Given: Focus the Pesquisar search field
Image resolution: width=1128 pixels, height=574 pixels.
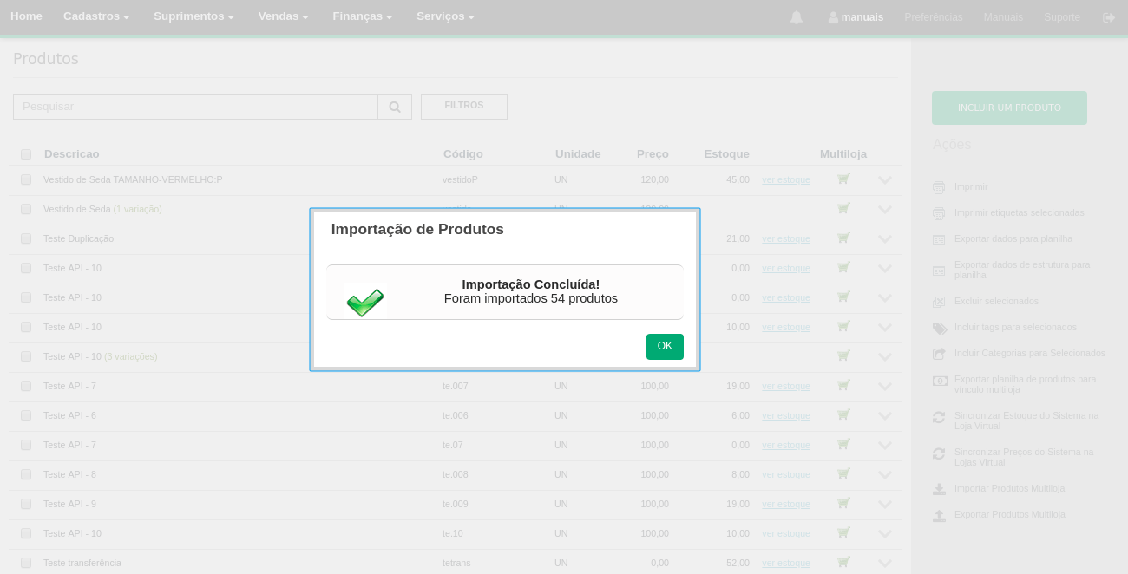Looking at the screenshot, I should 195,107.
